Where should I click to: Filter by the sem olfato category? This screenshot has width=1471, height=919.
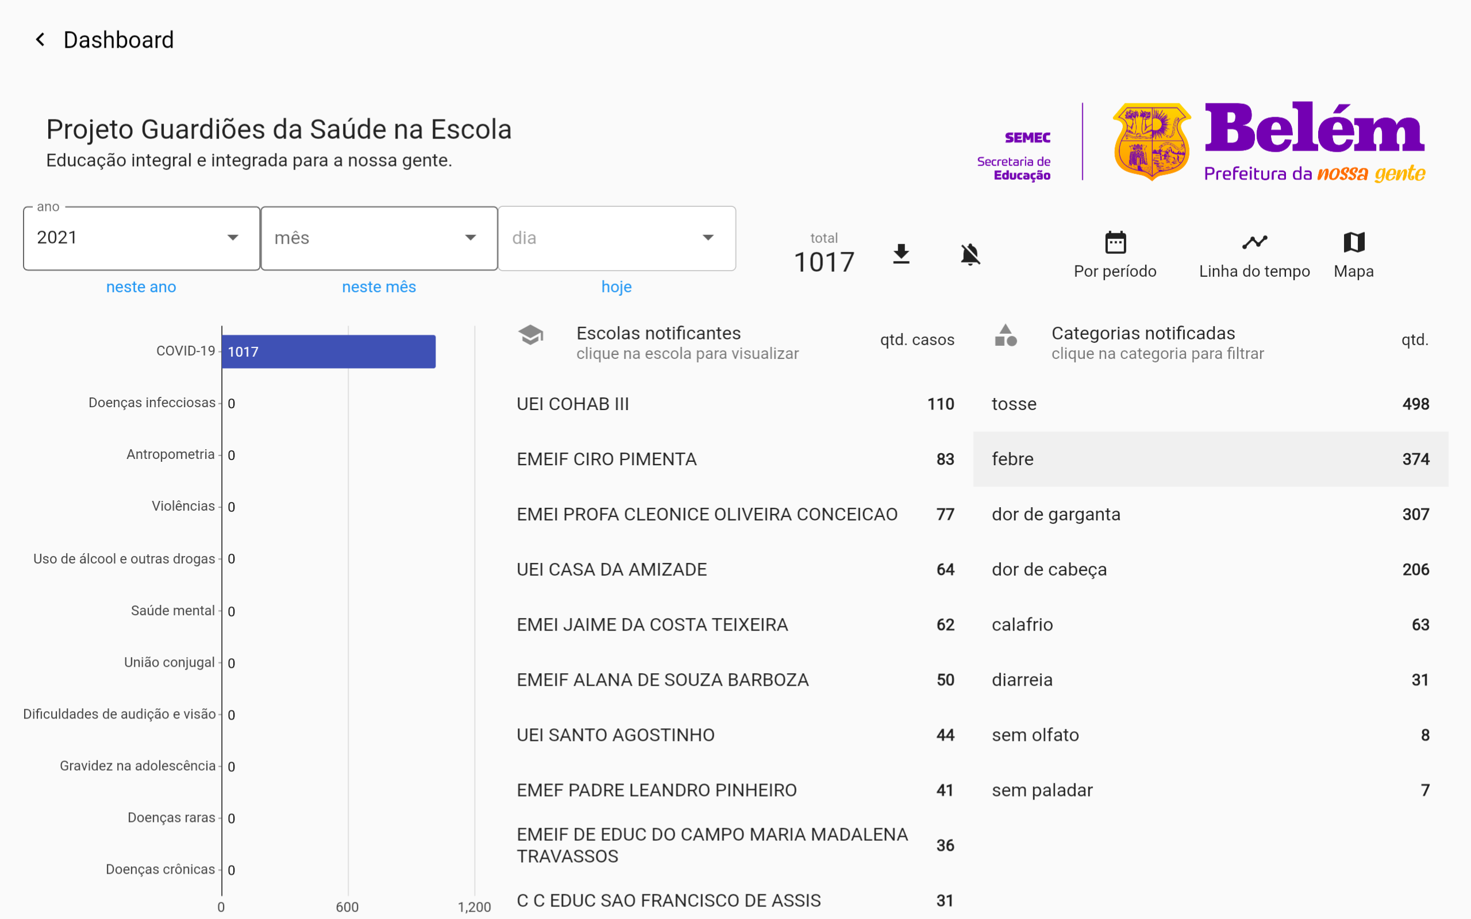click(1210, 735)
